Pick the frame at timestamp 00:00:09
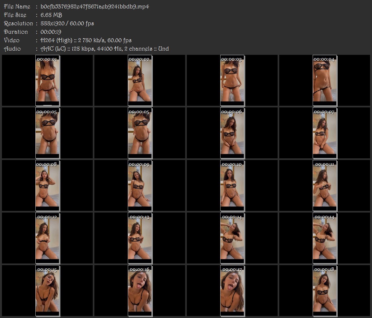Screen dimensions: 372x318 [x=140, y=186]
